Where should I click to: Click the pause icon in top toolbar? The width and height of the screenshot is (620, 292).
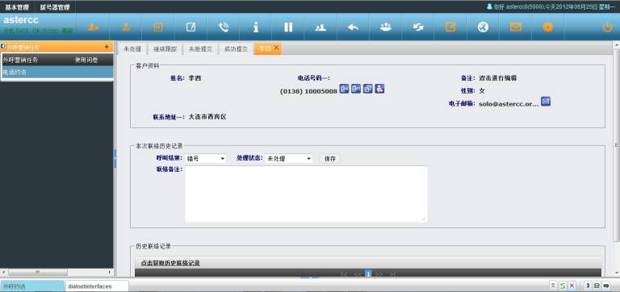click(288, 27)
